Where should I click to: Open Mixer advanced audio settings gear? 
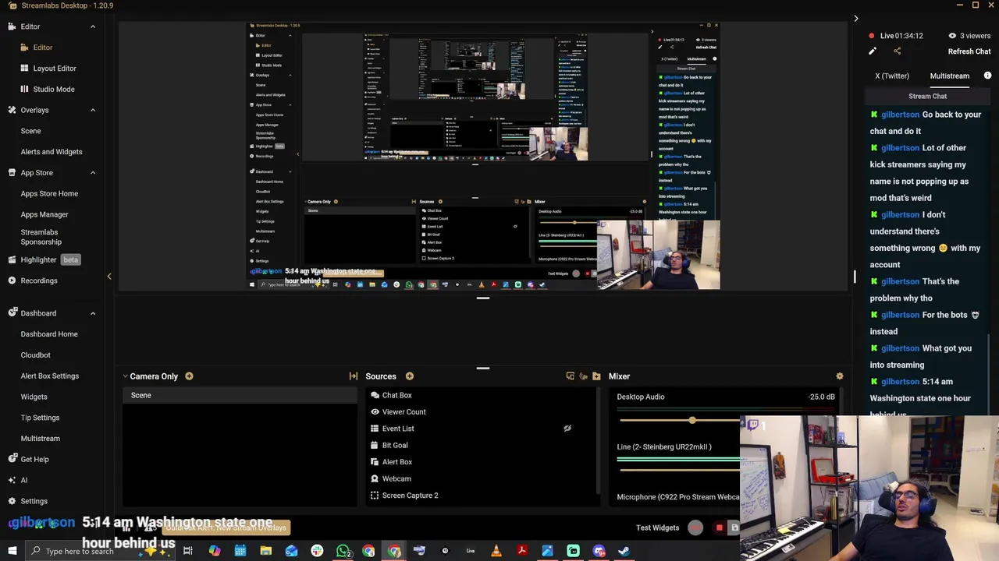click(x=839, y=376)
